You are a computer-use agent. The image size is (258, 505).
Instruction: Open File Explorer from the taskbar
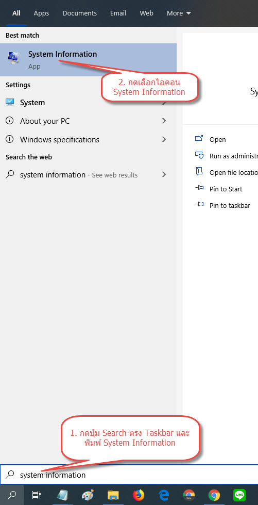(x=113, y=495)
